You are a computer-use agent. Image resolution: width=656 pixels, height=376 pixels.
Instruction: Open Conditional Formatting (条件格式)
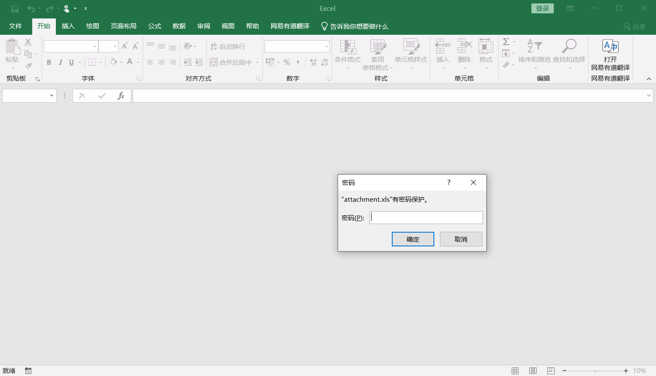point(348,55)
